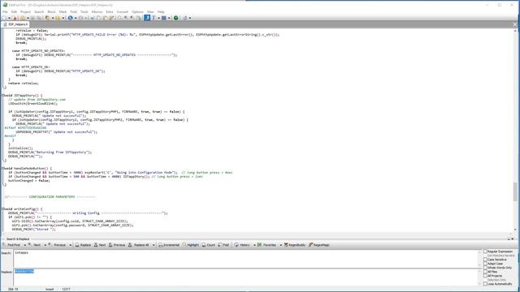The width and height of the screenshot is (520, 292).
Task: Open the File menu
Action: click(x=5, y=11)
